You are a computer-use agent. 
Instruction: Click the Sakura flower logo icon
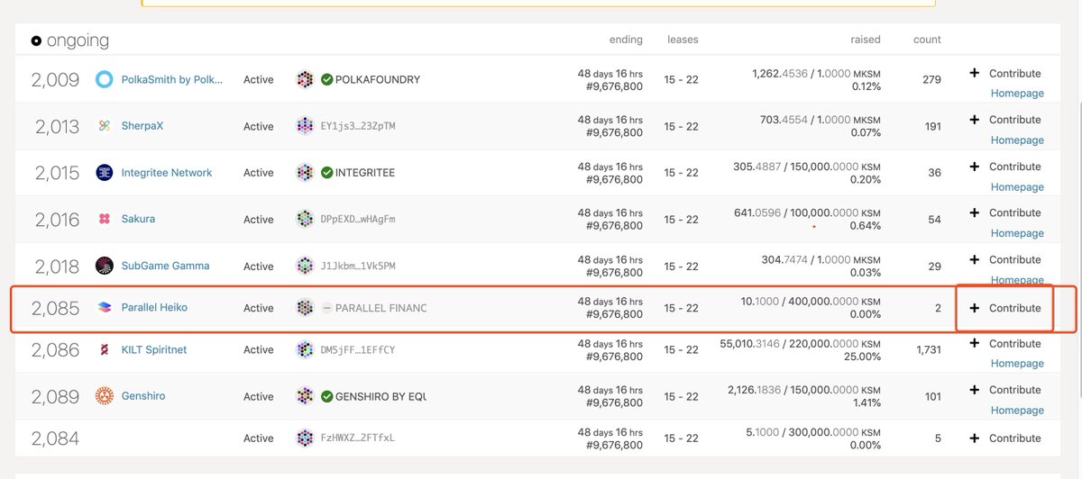[105, 219]
